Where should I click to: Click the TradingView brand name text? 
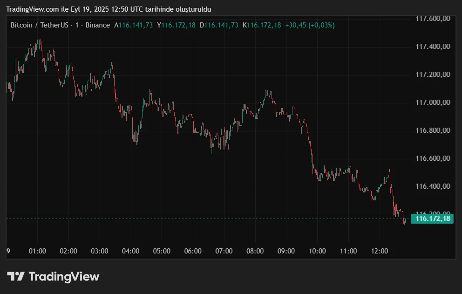tap(64, 277)
